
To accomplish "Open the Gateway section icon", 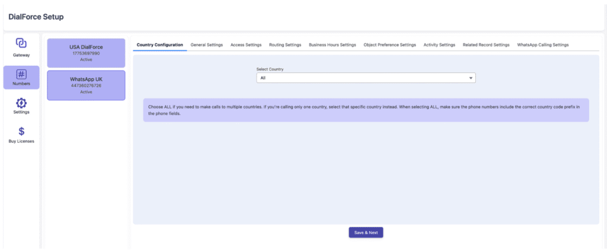I will 21,43.
